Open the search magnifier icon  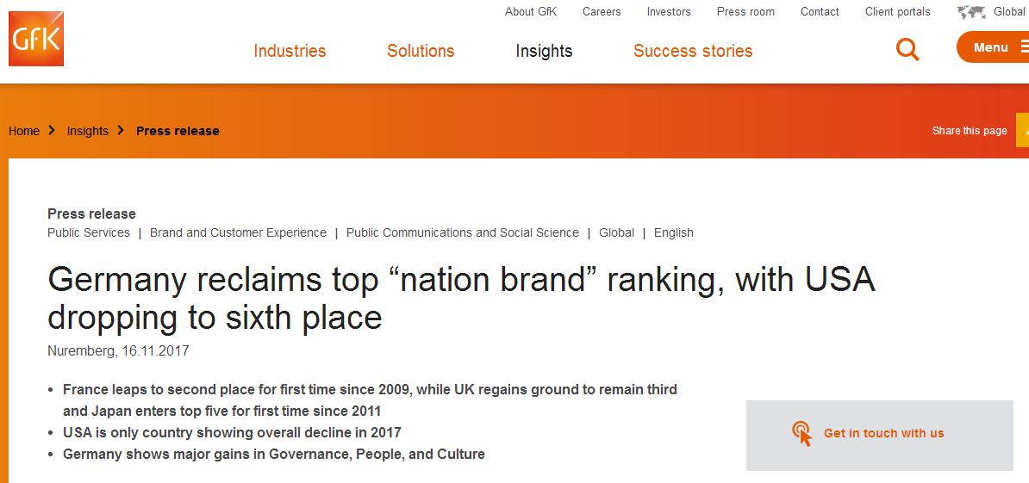tap(907, 48)
